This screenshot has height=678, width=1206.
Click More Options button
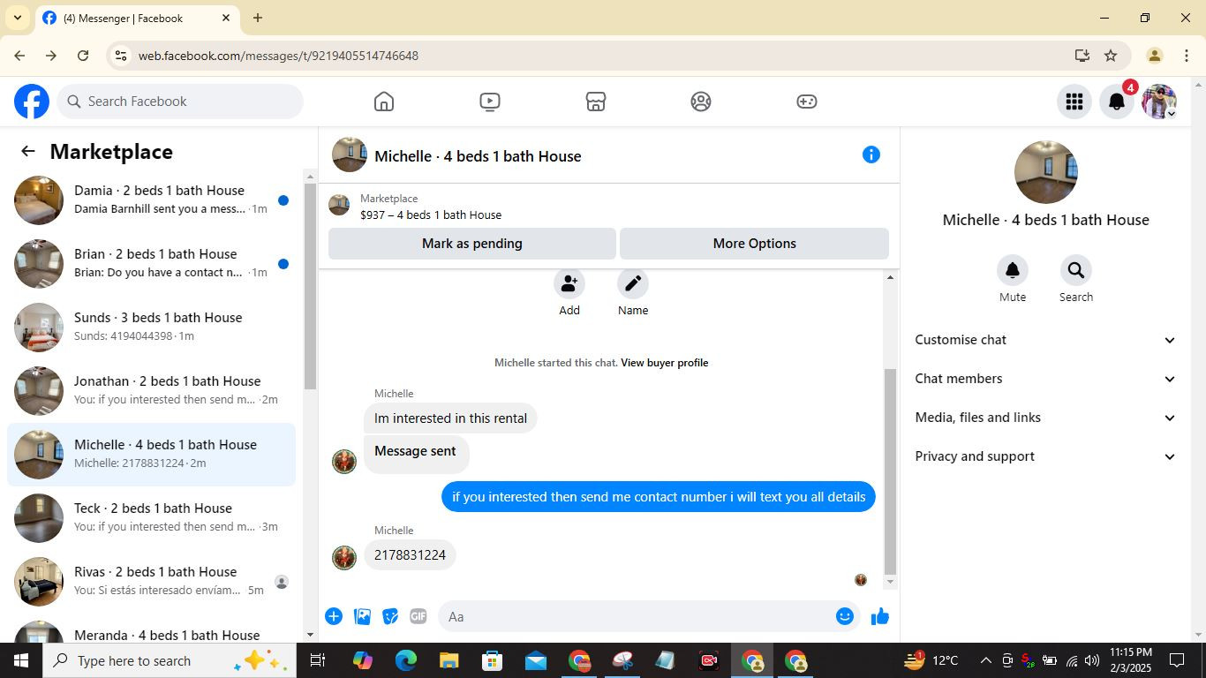coord(755,244)
